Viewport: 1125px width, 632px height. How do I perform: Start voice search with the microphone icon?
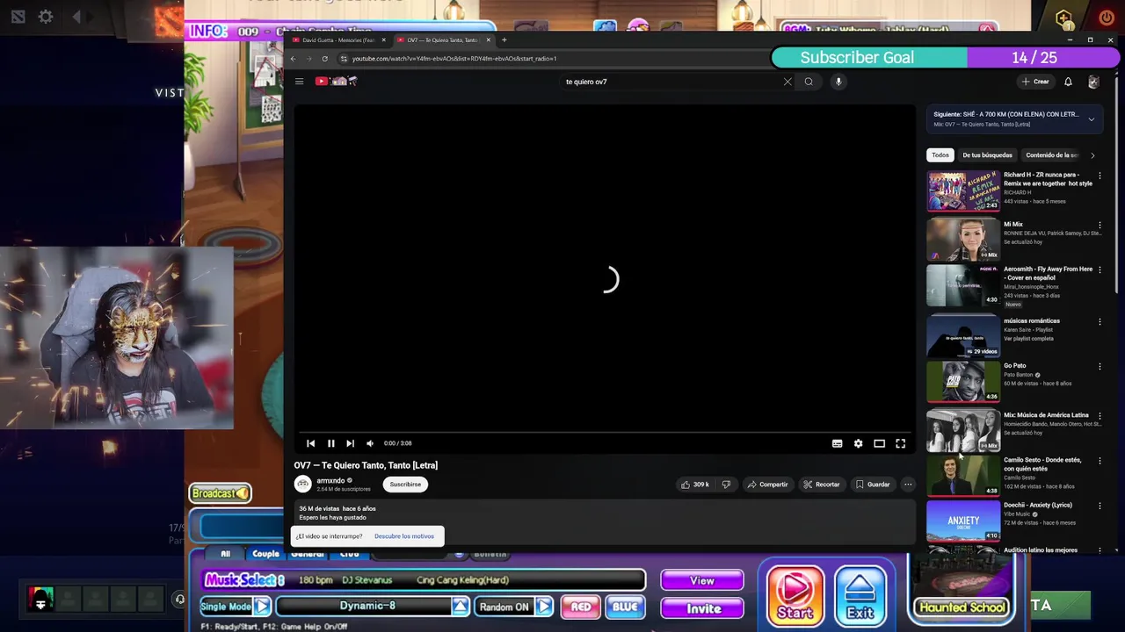tap(838, 82)
